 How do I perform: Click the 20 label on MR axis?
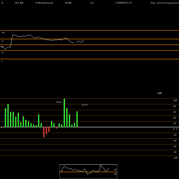175,124
